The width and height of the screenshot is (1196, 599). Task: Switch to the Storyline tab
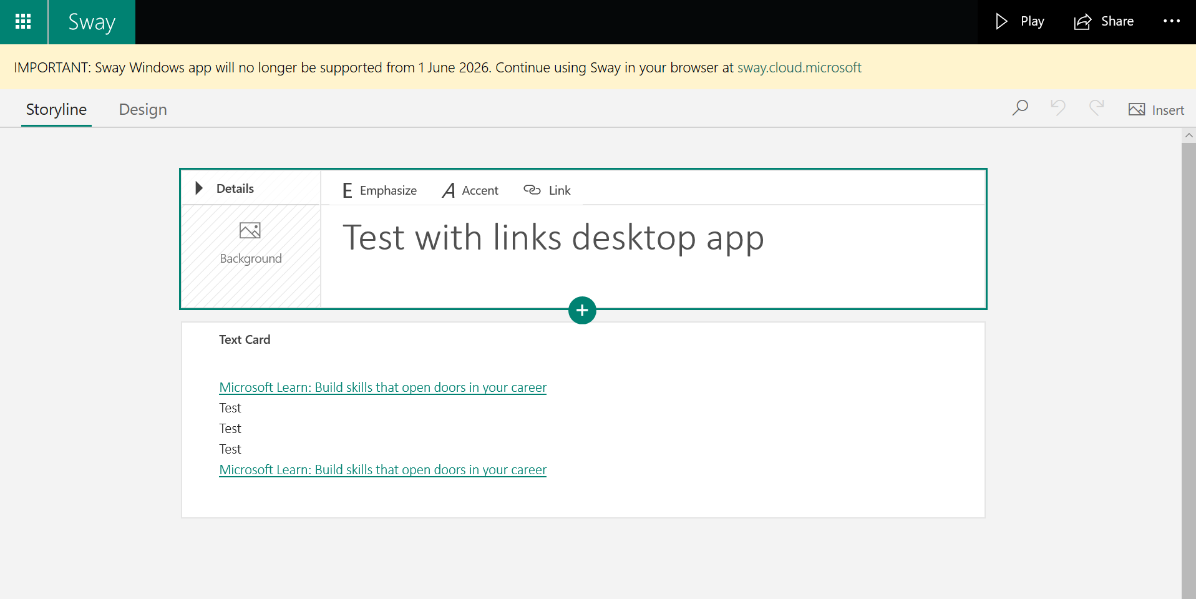pos(56,110)
